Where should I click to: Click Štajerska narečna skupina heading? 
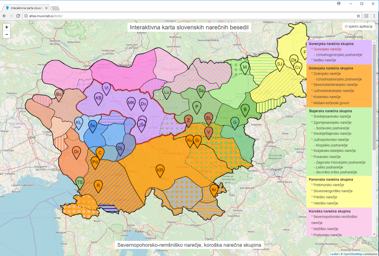click(331, 111)
